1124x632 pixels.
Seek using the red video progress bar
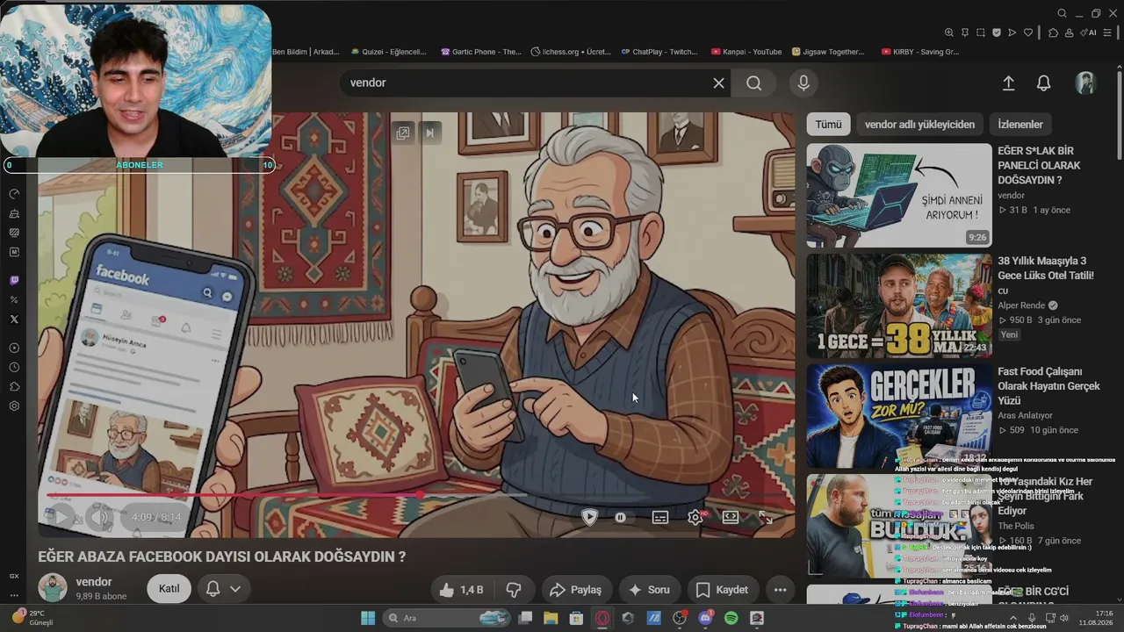pyautogui.click(x=416, y=495)
